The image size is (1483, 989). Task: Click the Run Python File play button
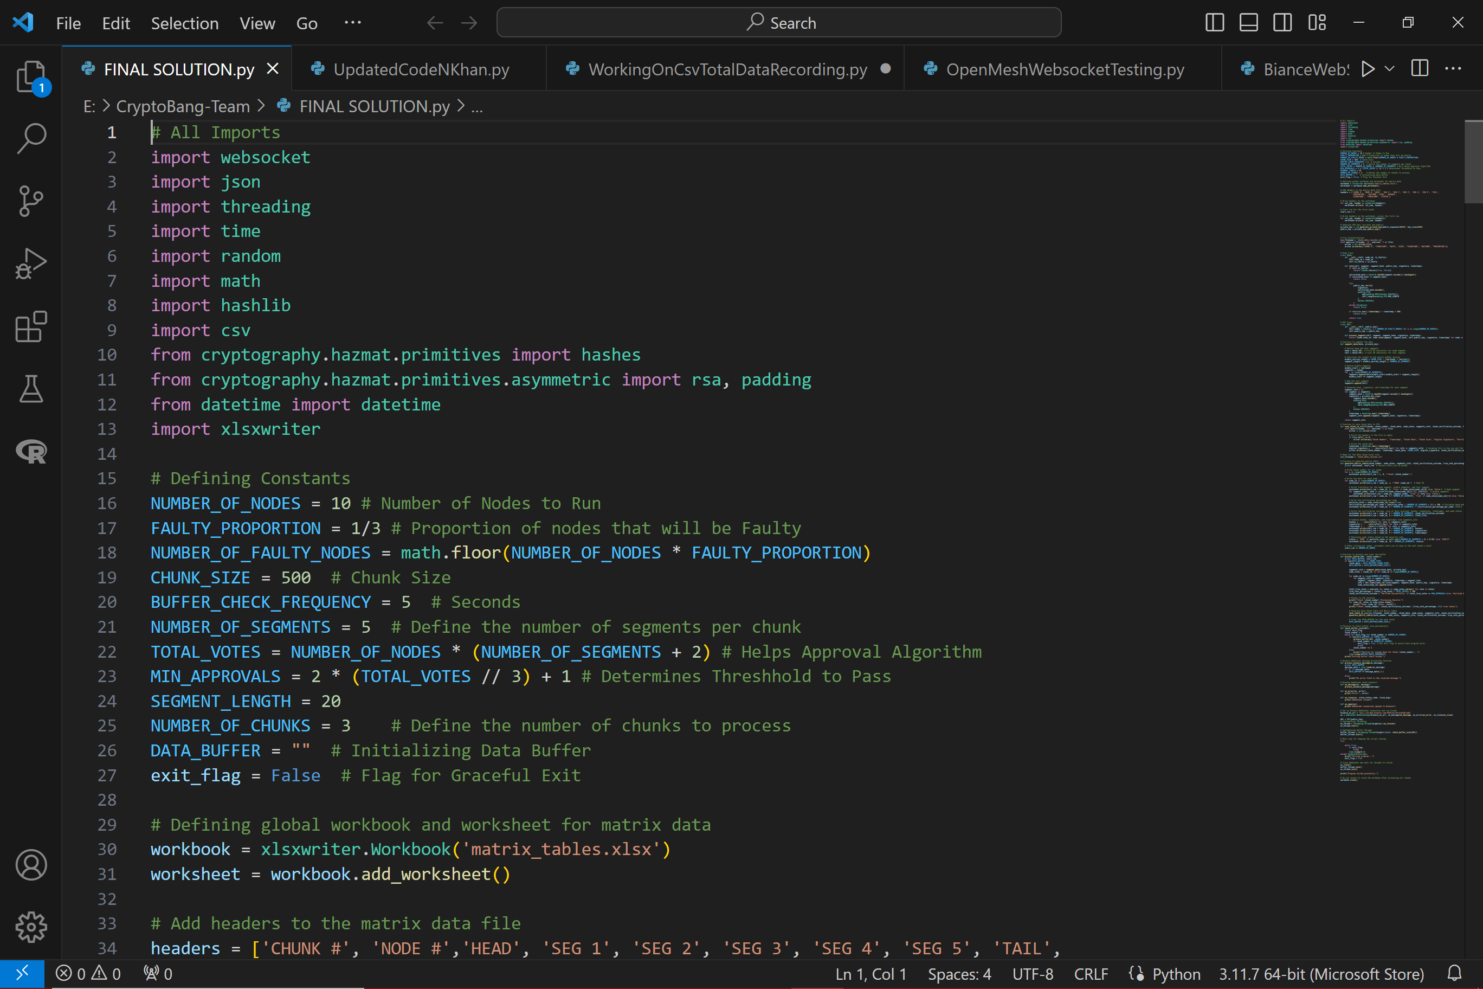(x=1367, y=69)
